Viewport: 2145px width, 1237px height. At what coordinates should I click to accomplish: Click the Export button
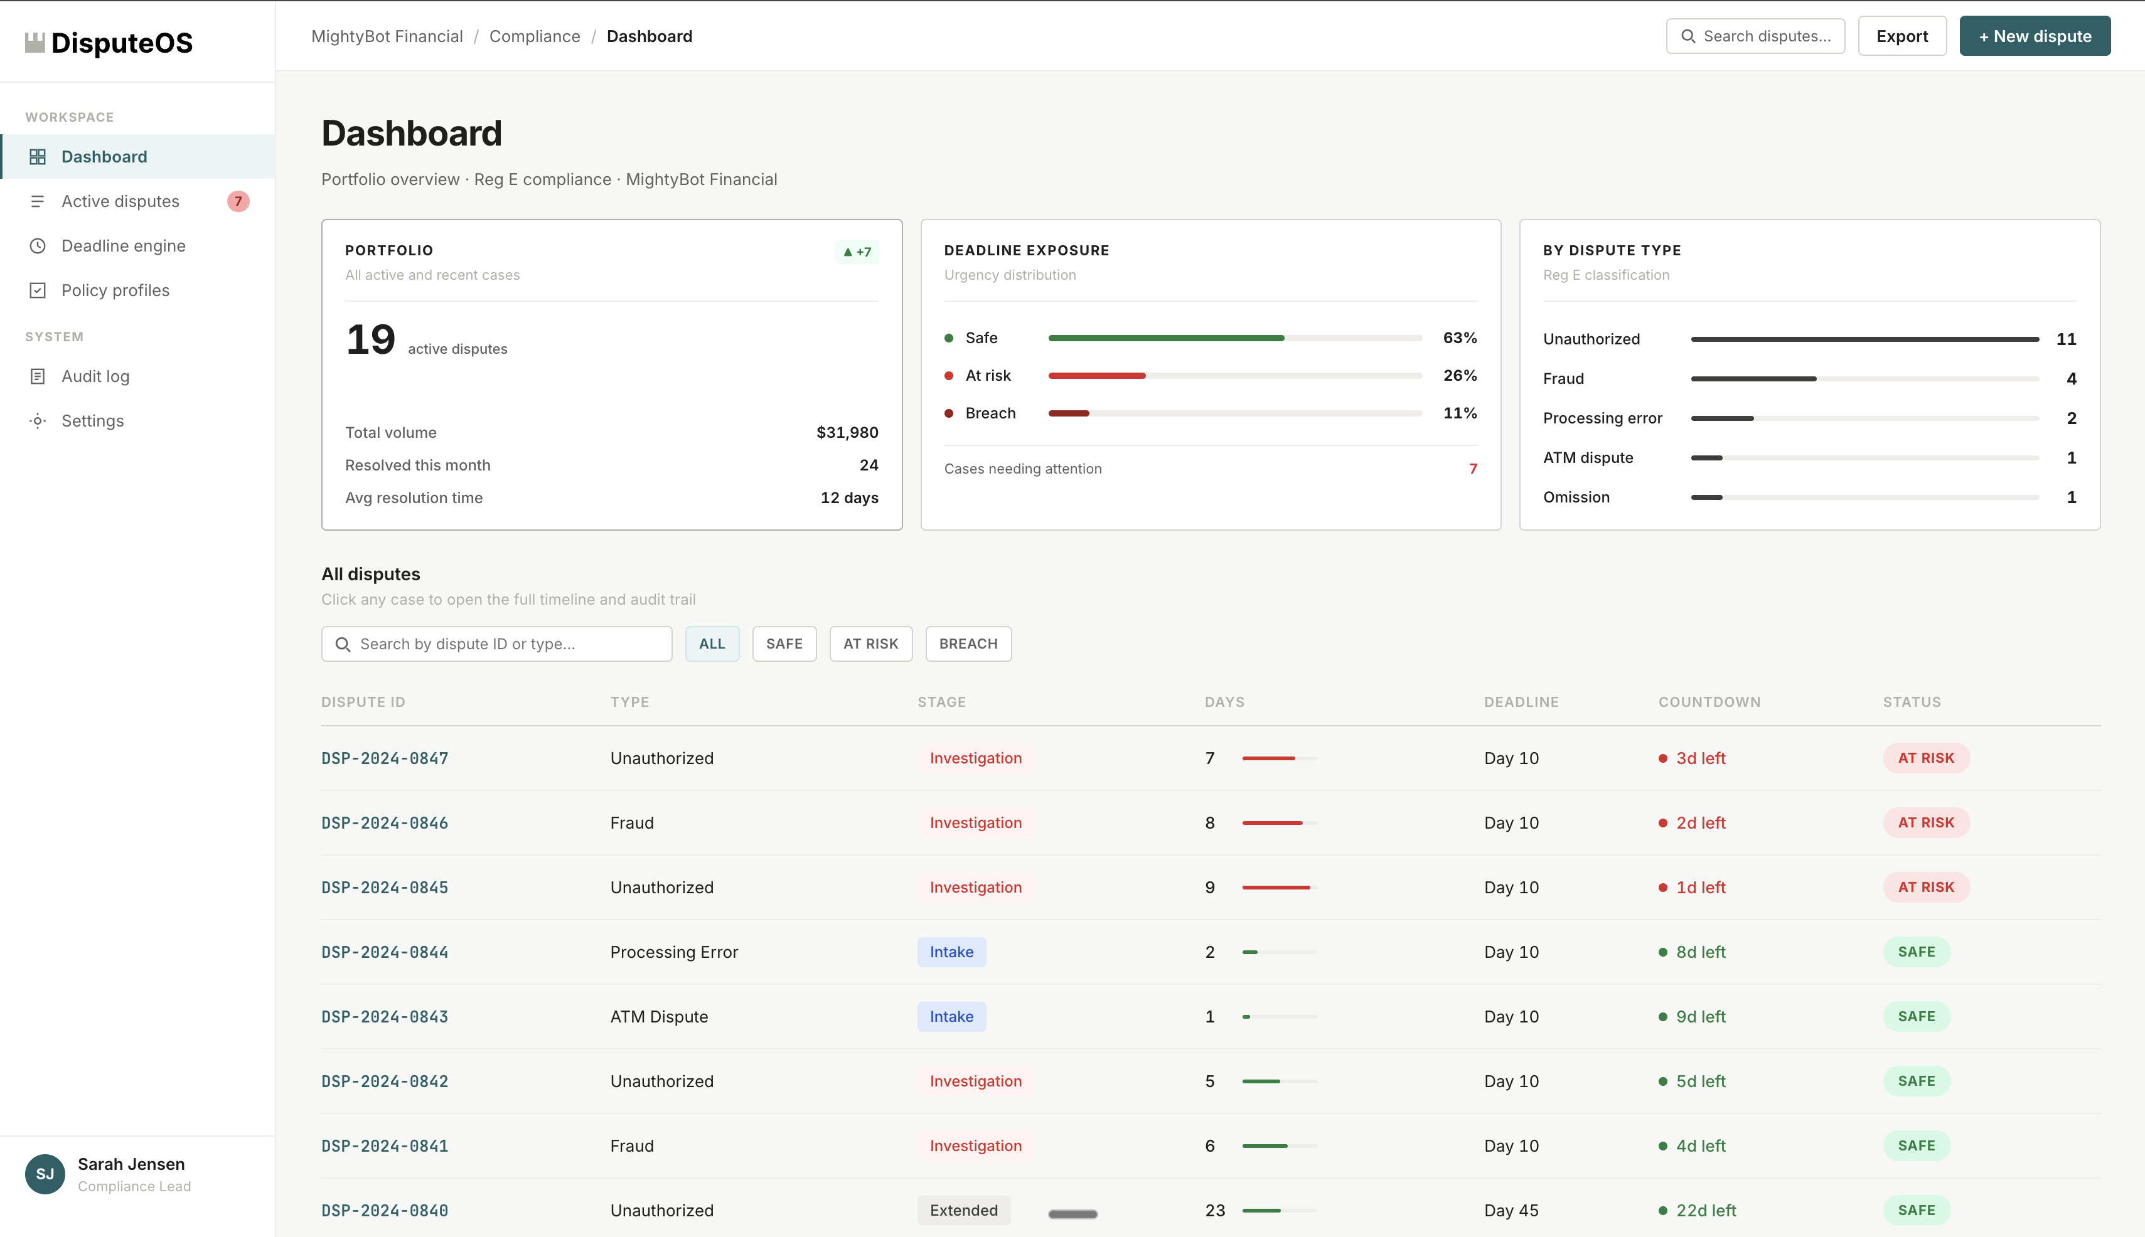[x=1902, y=36]
